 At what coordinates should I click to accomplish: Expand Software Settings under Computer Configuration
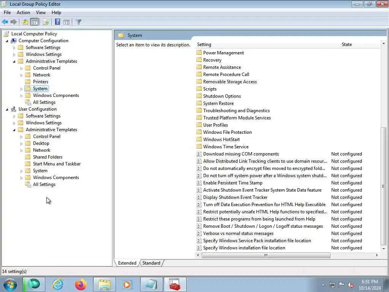[14, 48]
